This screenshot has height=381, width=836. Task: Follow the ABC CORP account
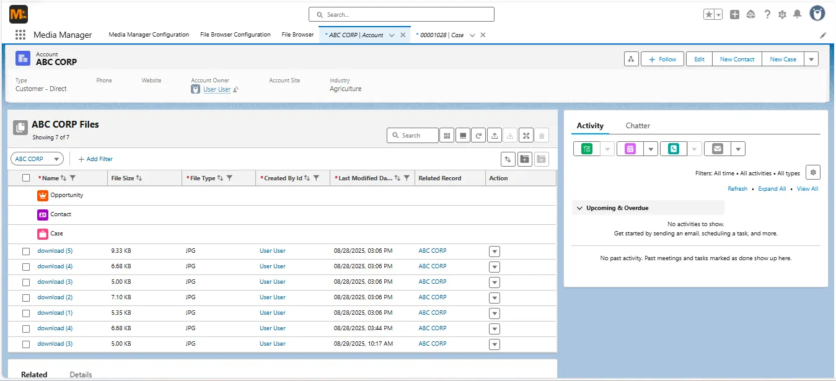(x=662, y=59)
